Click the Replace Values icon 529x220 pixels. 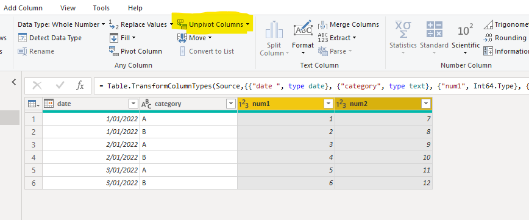[114, 24]
